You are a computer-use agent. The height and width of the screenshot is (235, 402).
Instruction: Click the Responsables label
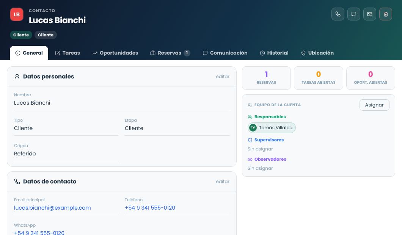270,117
